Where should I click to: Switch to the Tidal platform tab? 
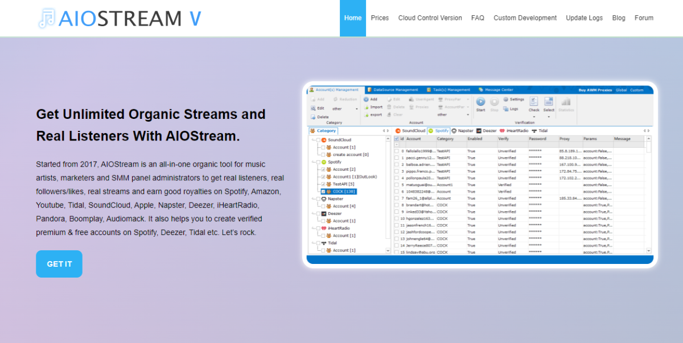[x=540, y=131]
